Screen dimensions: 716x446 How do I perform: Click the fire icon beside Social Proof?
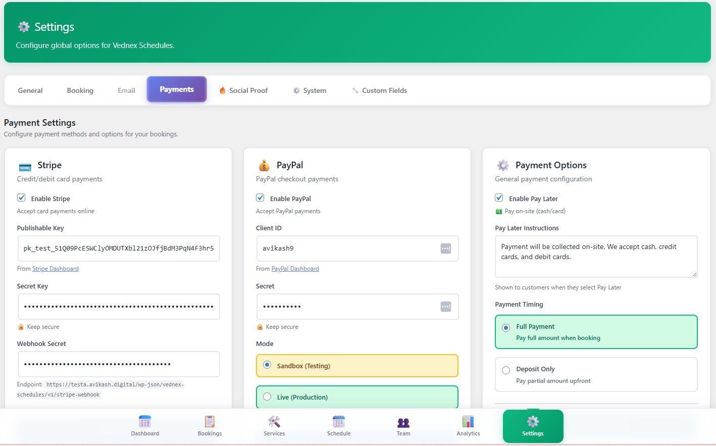(x=222, y=90)
